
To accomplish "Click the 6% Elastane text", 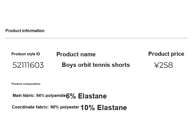I will pyautogui.click(x=86, y=96).
